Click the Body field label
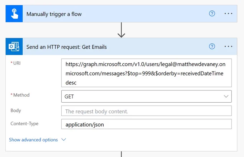The image size is (244, 157). pyautogui.click(x=16, y=111)
